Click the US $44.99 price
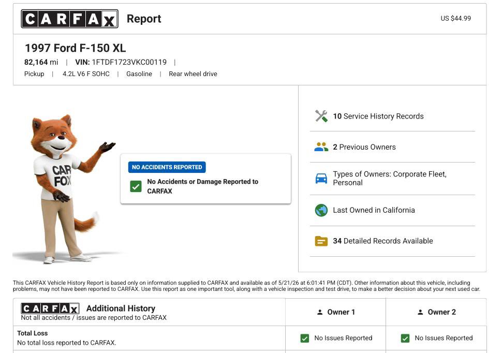Screen dimensions: 502x353 455,19
